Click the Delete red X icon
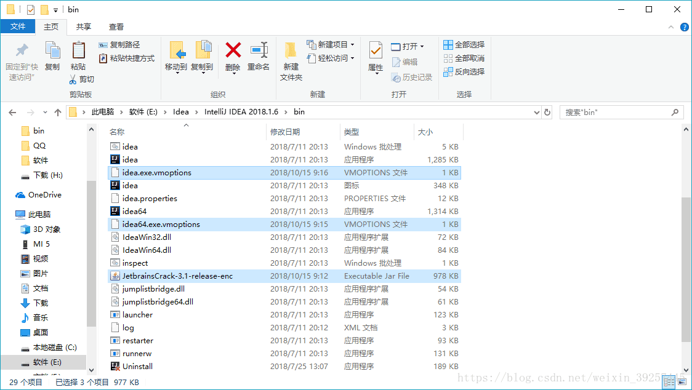This screenshot has width=692, height=390. pos(233,50)
